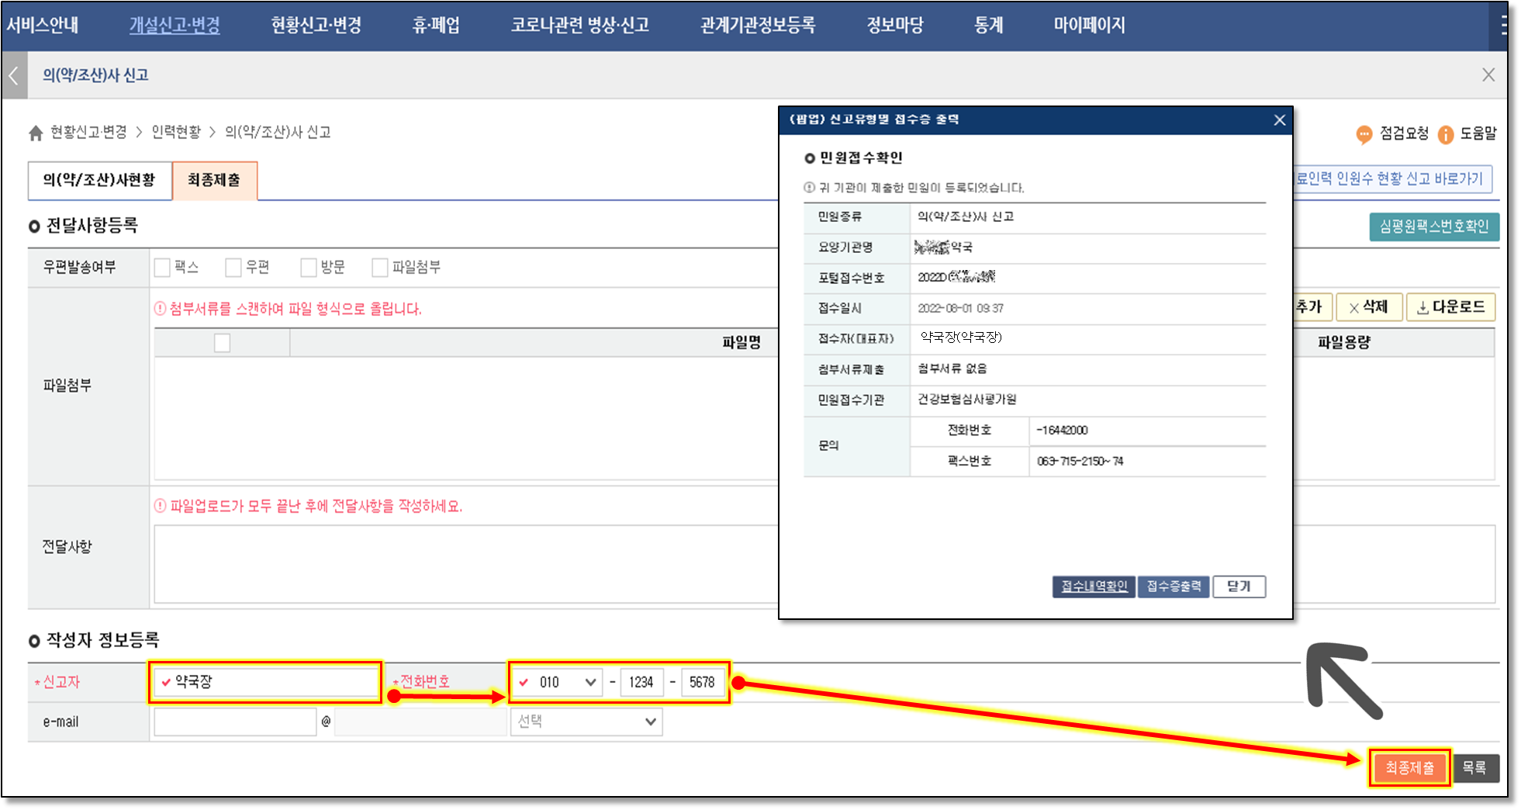The width and height of the screenshot is (1521, 810).
Task: Toggle the select-all file list checkbox
Action: pos(222,343)
